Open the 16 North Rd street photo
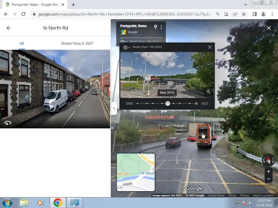 coord(55,89)
